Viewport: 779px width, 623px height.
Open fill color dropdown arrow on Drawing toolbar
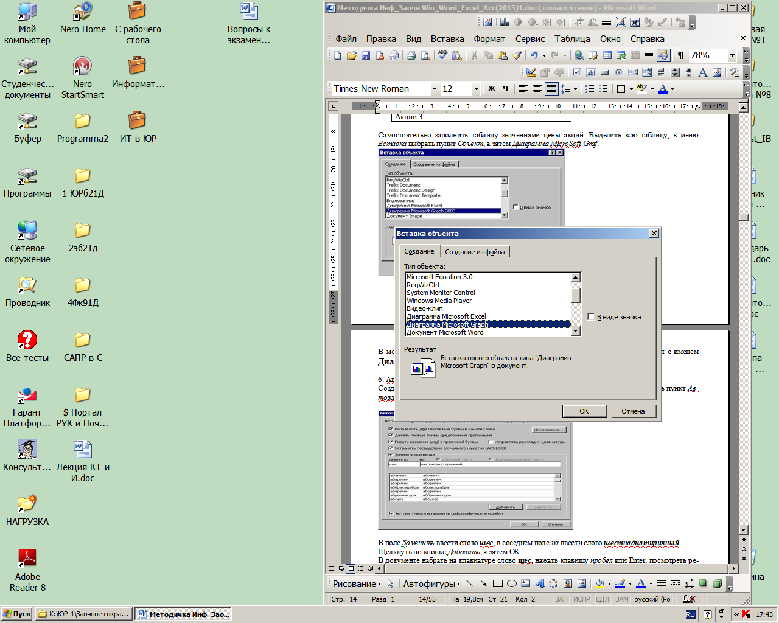click(609, 583)
